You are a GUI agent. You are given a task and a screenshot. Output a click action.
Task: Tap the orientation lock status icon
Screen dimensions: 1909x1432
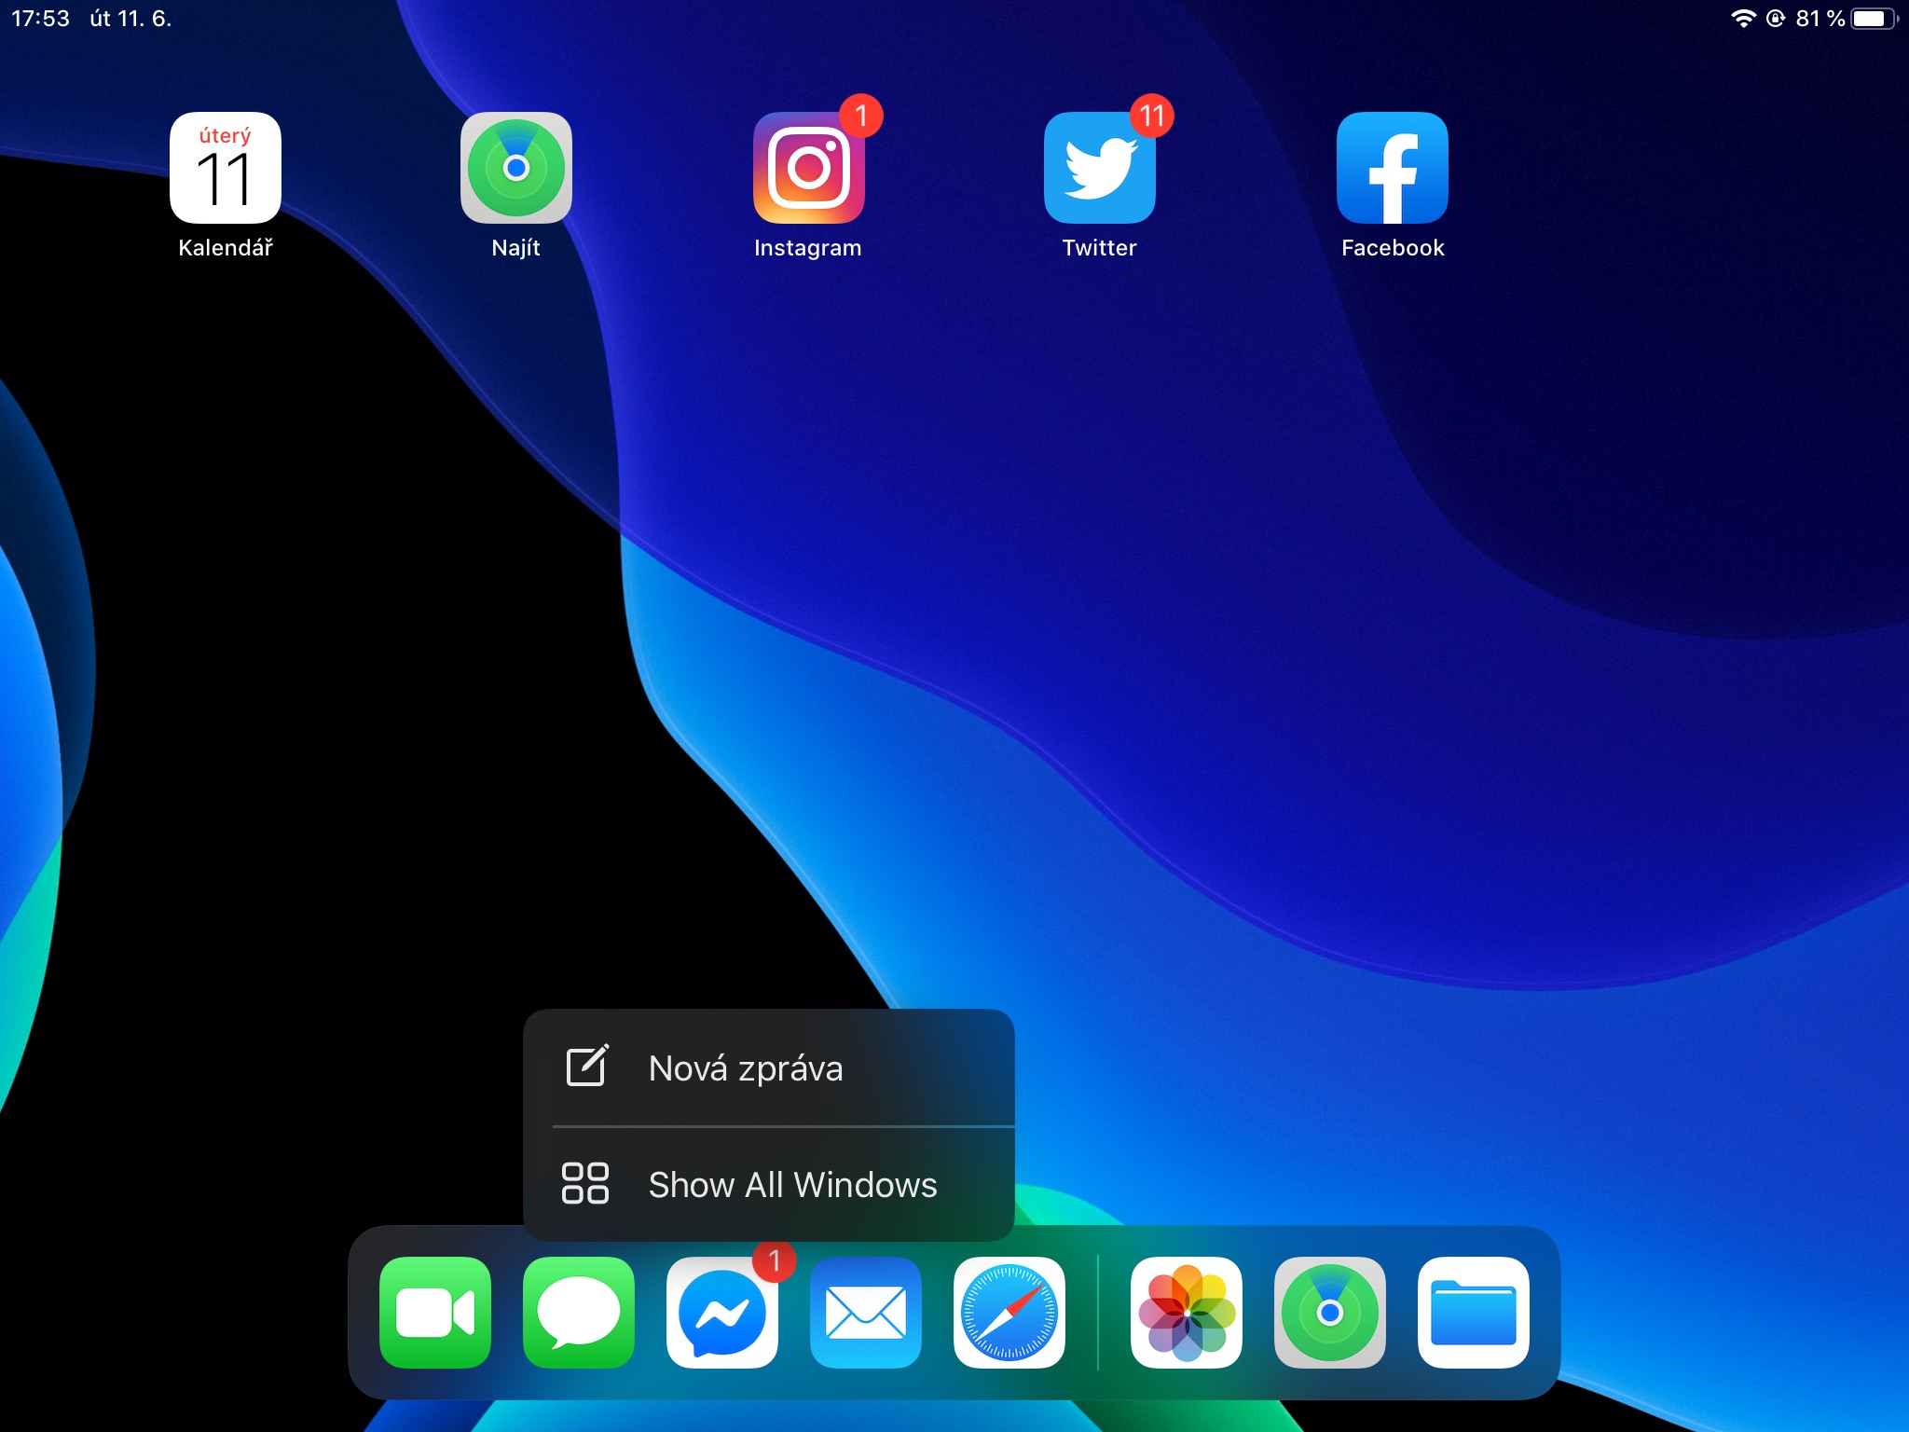[1776, 19]
